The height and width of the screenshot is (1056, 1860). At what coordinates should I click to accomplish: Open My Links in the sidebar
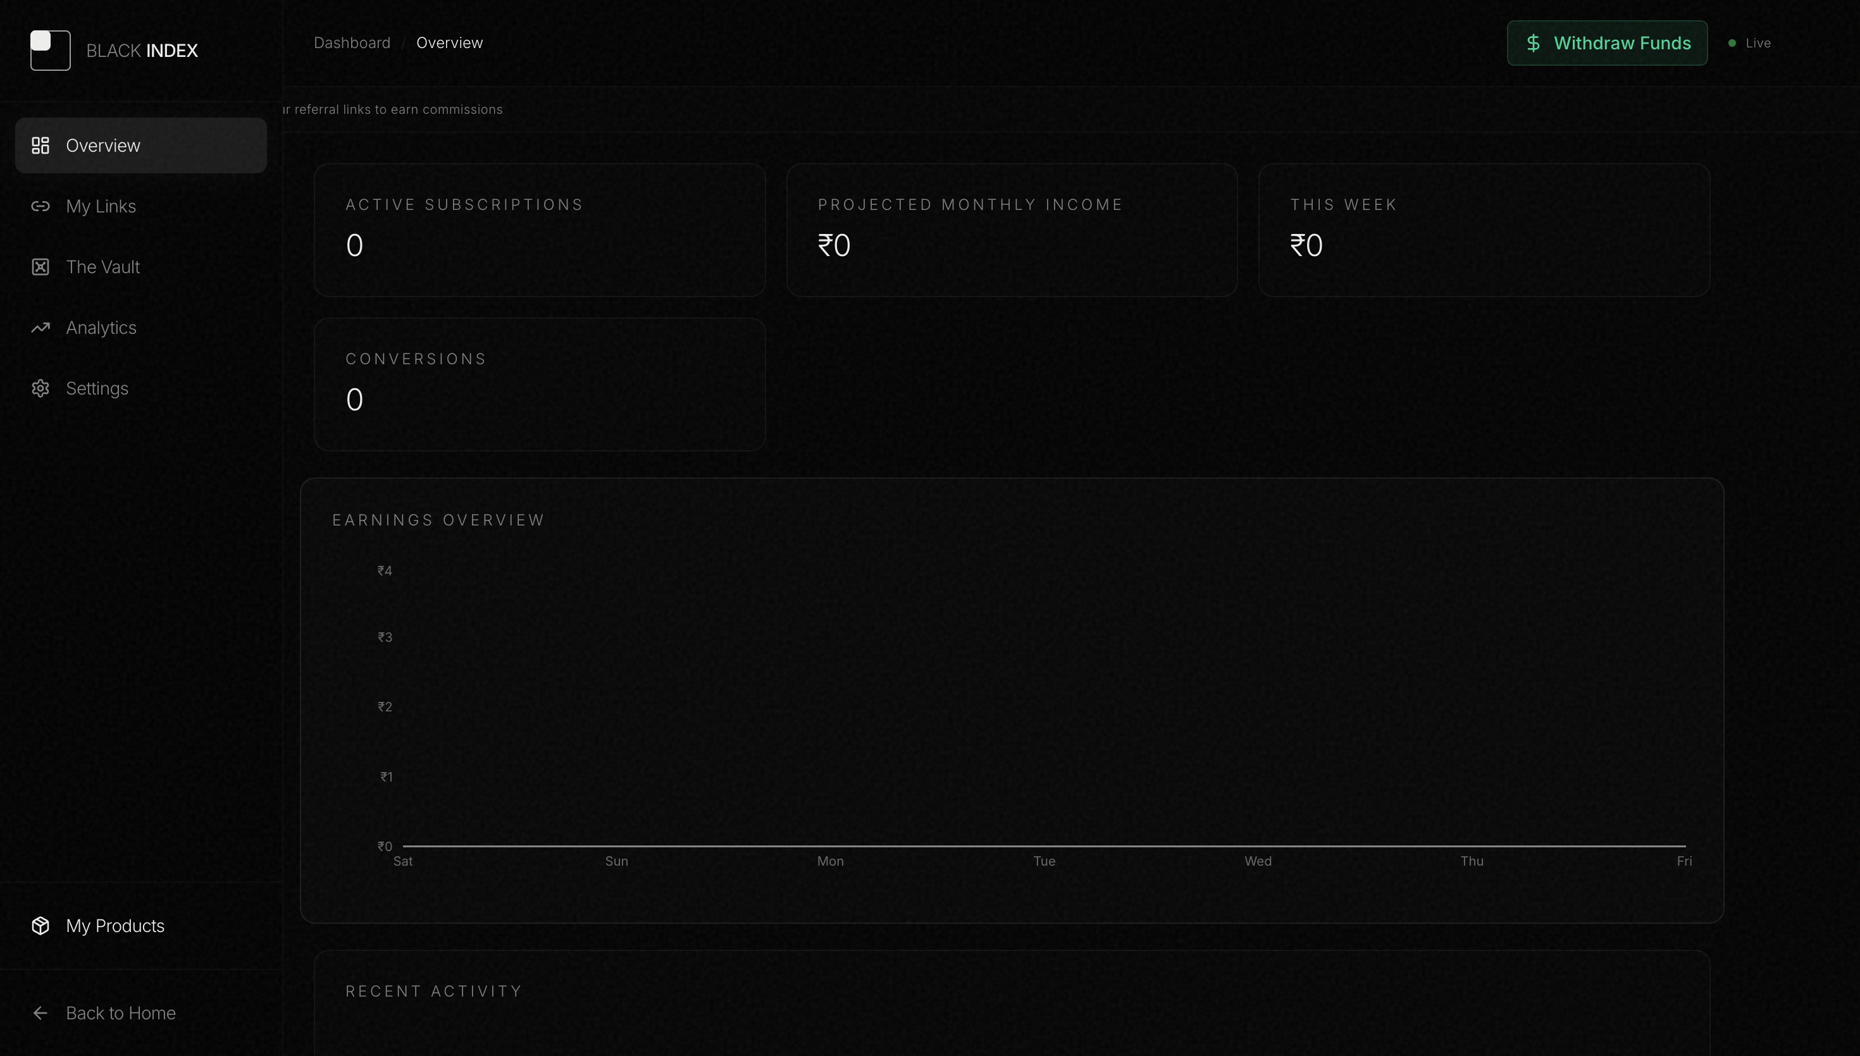[x=140, y=207]
